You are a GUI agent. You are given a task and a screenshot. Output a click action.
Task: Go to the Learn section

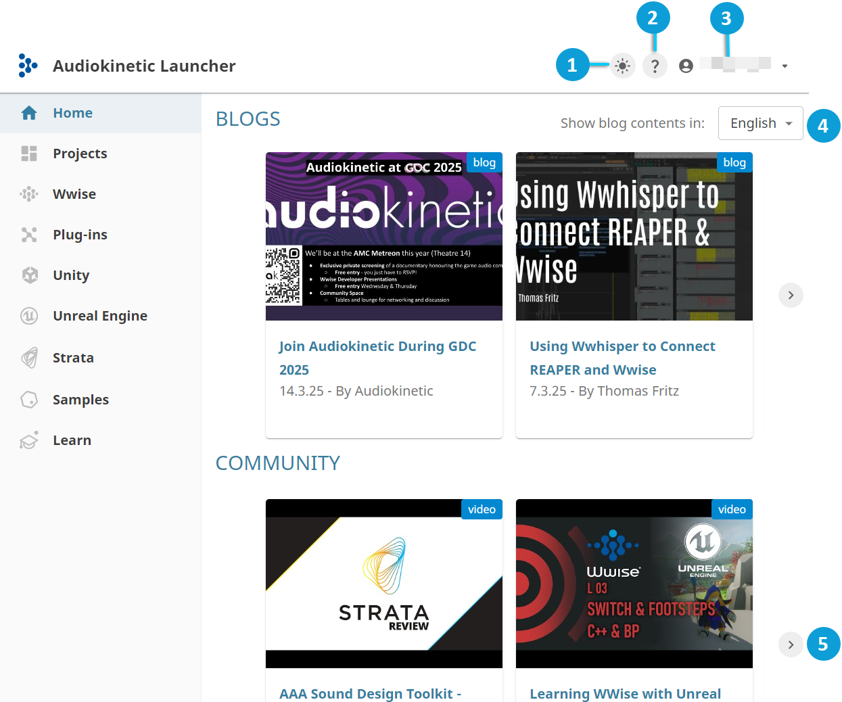[x=72, y=440]
